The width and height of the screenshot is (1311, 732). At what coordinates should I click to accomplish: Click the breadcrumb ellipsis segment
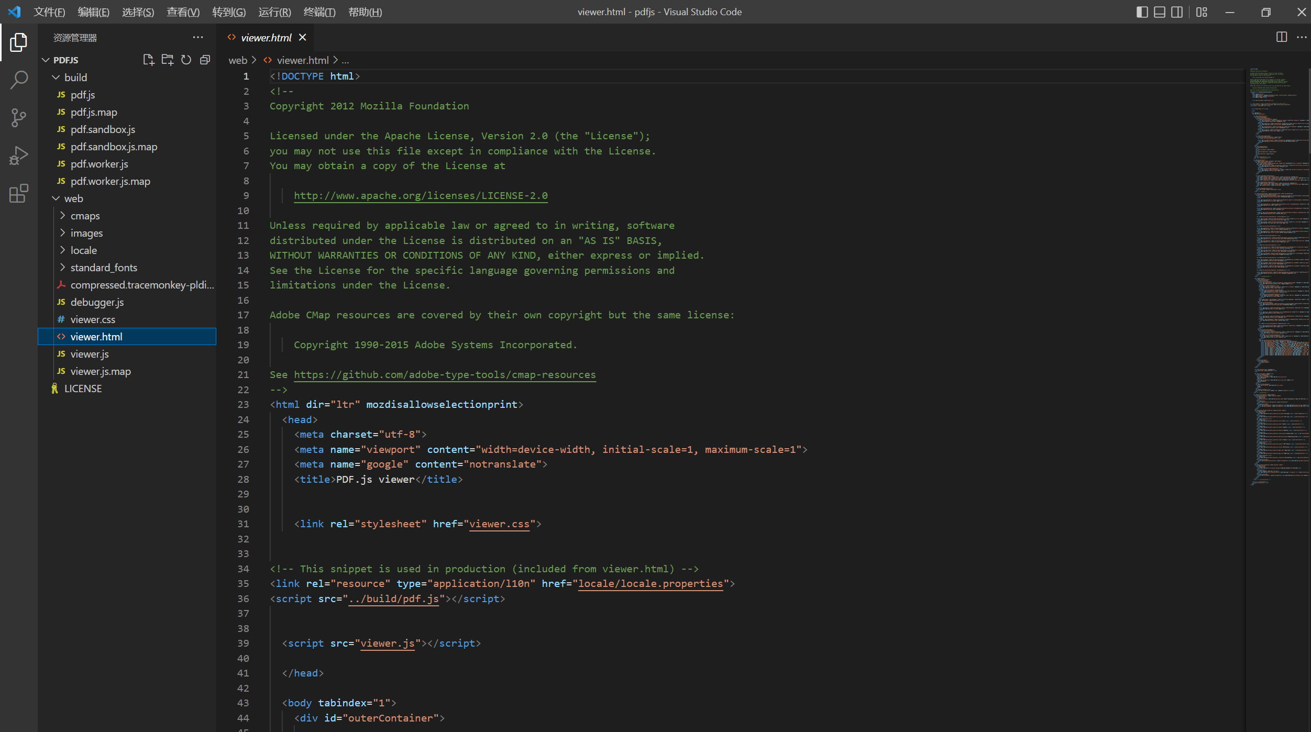345,60
